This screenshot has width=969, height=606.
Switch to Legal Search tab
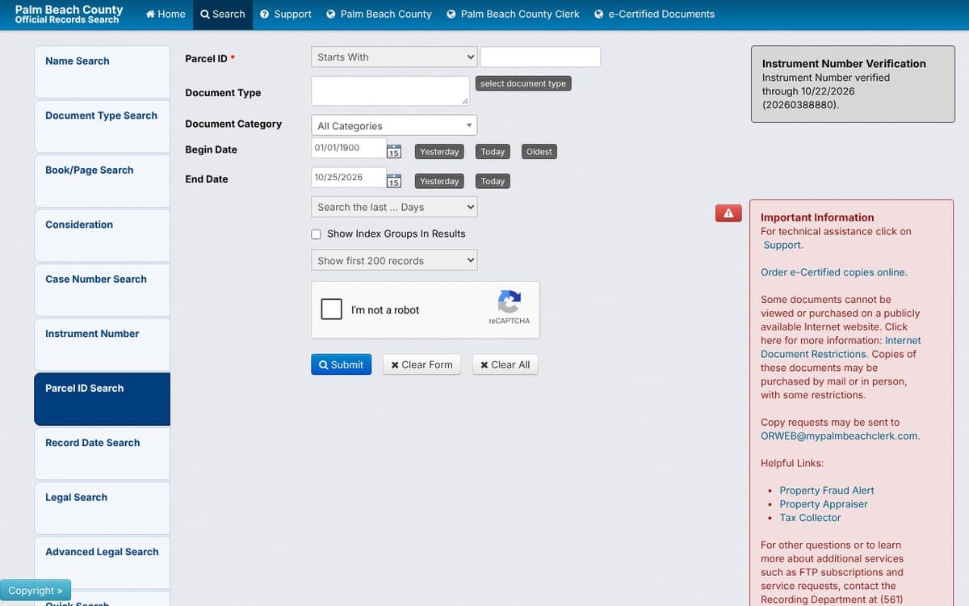[x=102, y=508]
